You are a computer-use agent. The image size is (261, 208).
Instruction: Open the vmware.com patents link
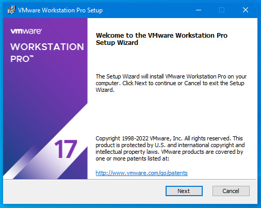tap(141, 173)
